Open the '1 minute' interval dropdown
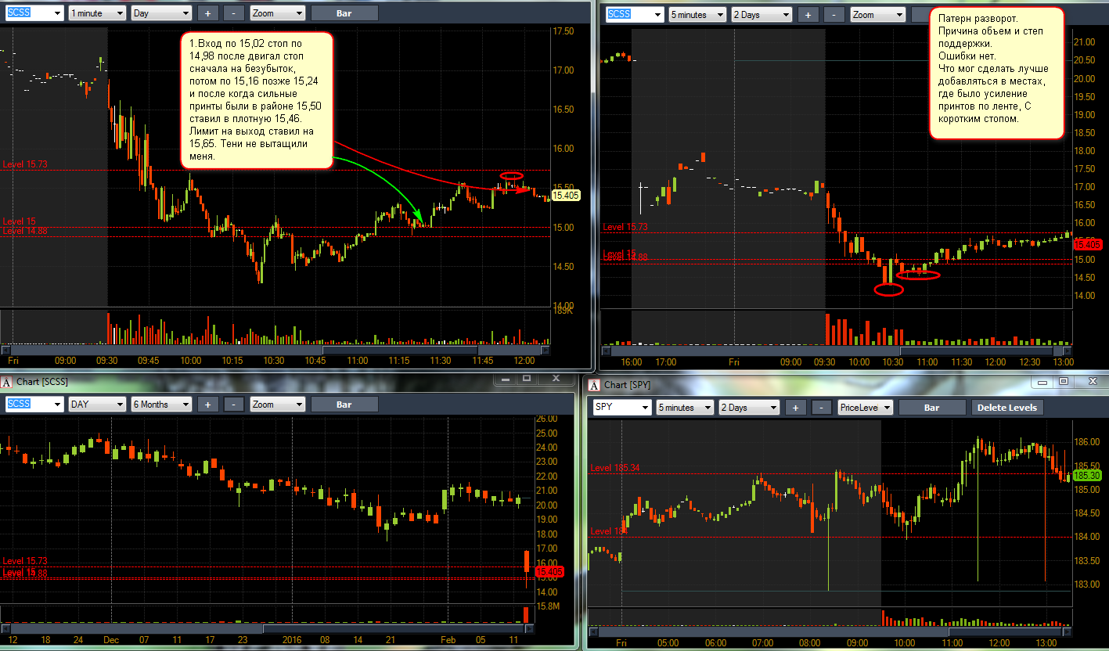The image size is (1109, 651). click(x=97, y=13)
